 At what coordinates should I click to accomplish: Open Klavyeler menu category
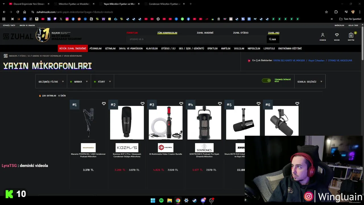(x=152, y=48)
